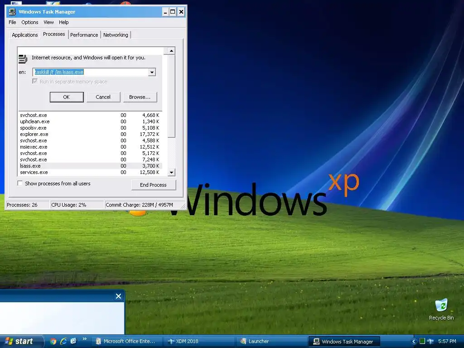Click the End Process button
Image resolution: width=464 pixels, height=348 pixels.
click(153, 185)
